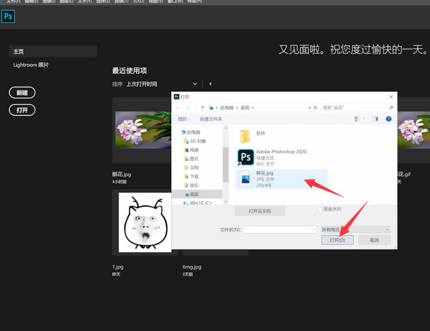The image size is (430, 331).
Task: Open the 选择(S) menu
Action: 103,1
